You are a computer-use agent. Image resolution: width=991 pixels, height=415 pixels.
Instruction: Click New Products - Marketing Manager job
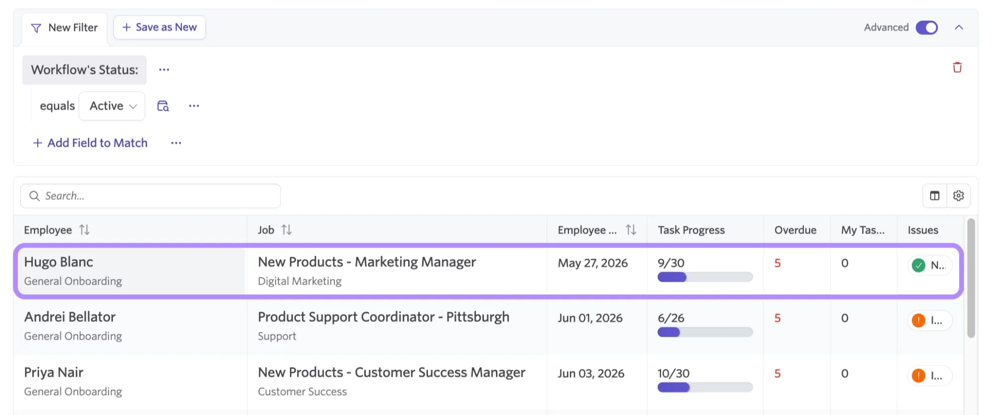(x=367, y=262)
